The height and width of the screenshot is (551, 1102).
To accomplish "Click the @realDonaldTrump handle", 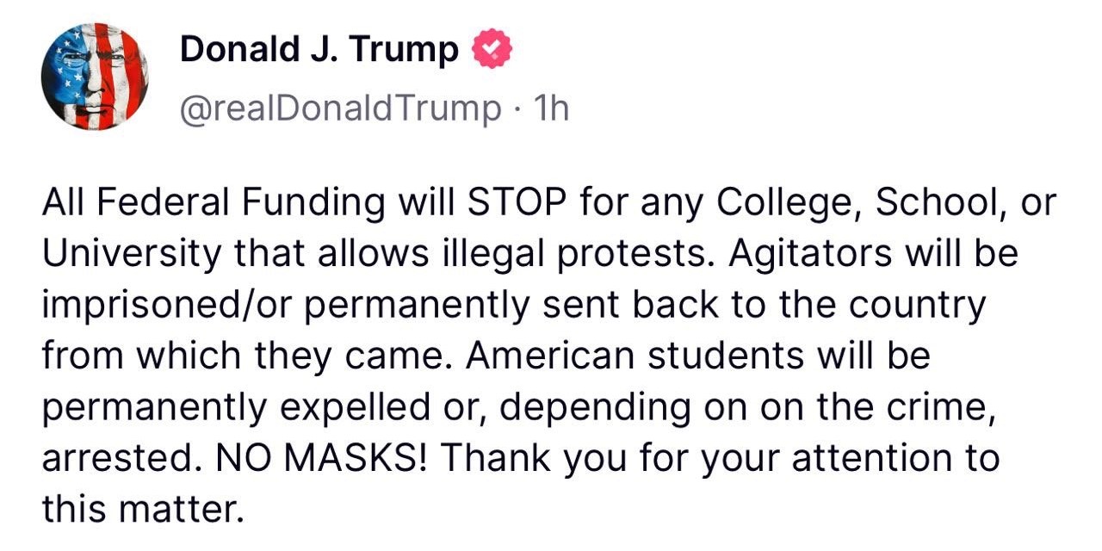I will [x=340, y=108].
